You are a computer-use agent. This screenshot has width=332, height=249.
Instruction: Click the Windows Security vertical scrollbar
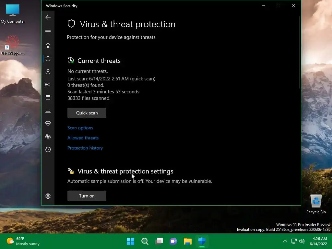(300, 52)
